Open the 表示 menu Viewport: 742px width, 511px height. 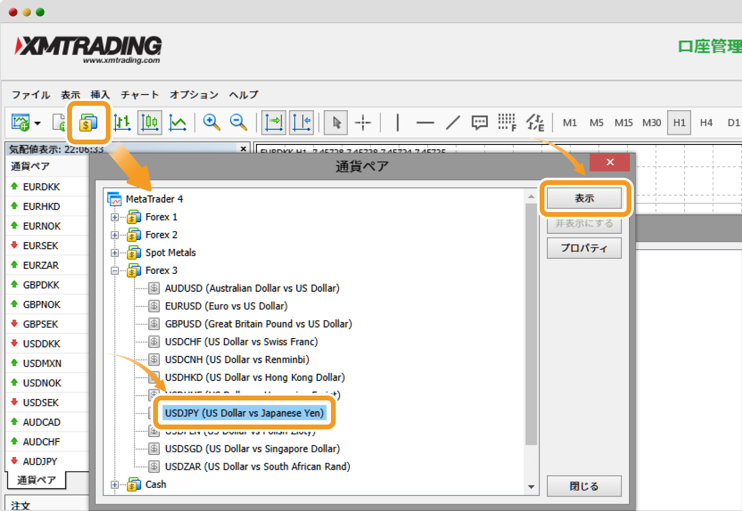click(x=71, y=95)
